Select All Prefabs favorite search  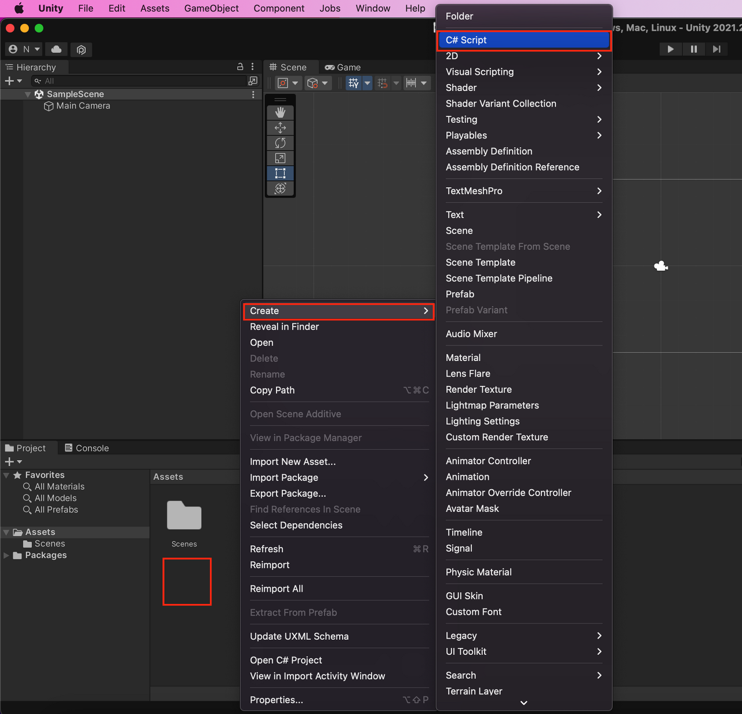[x=50, y=510]
